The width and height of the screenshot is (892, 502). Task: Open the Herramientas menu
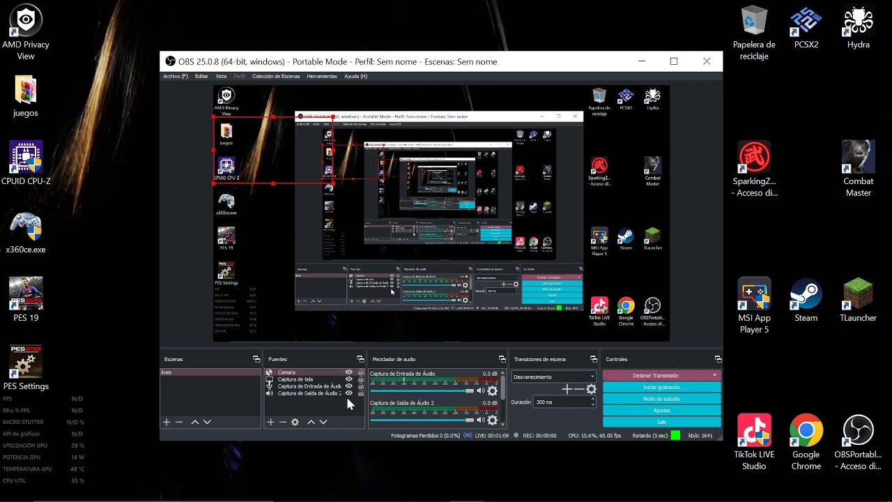(x=322, y=76)
